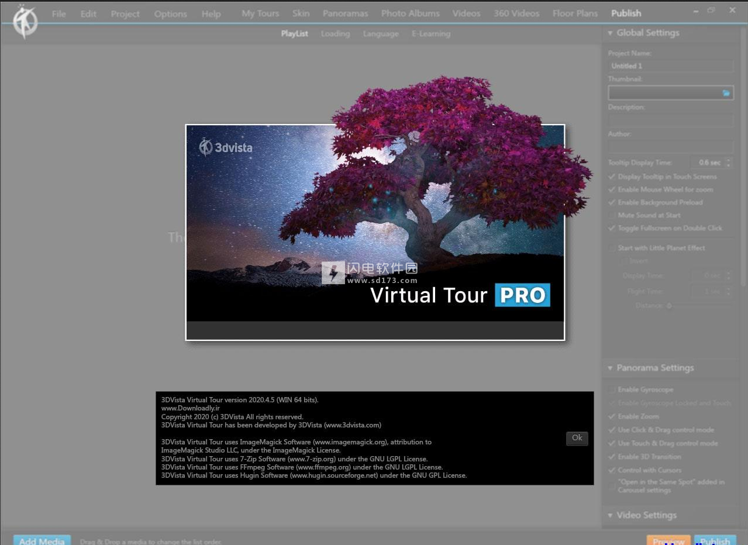Viewport: 748px width, 545px height.
Task: Toggle Enable Mouse Wheel for zoom
Action: [612, 189]
